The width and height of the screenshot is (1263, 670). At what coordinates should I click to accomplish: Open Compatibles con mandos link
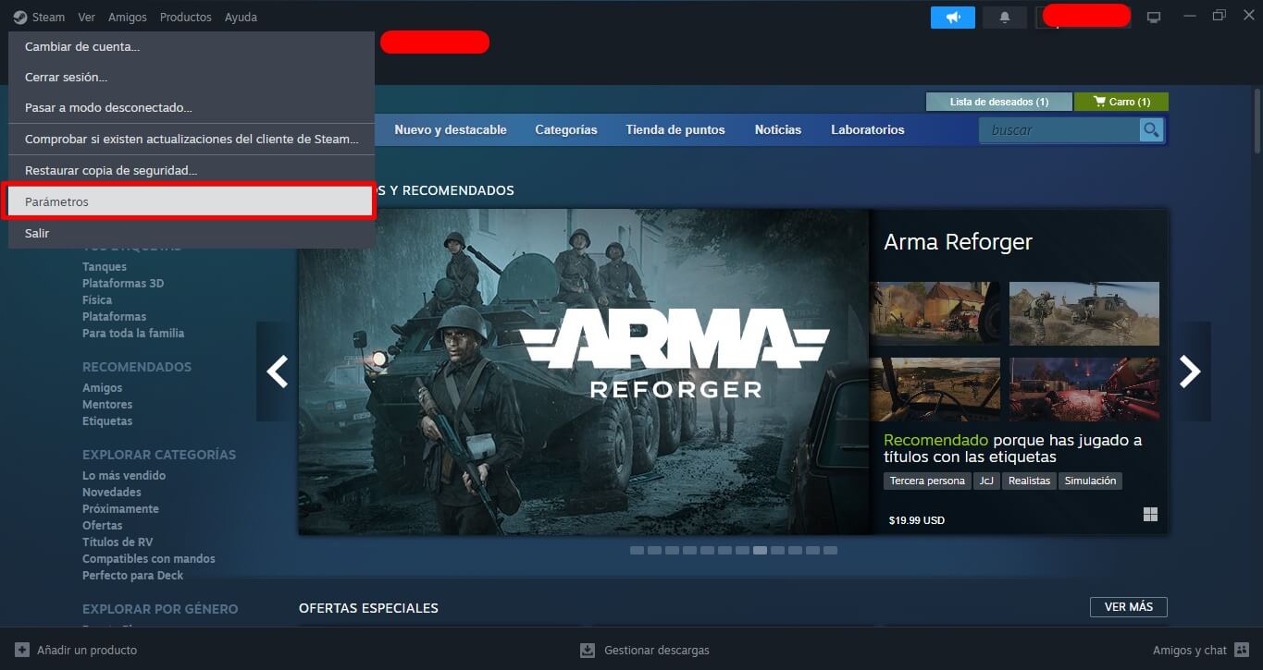tap(149, 559)
